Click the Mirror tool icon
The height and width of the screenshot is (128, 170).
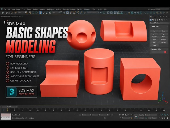pos(101,13)
